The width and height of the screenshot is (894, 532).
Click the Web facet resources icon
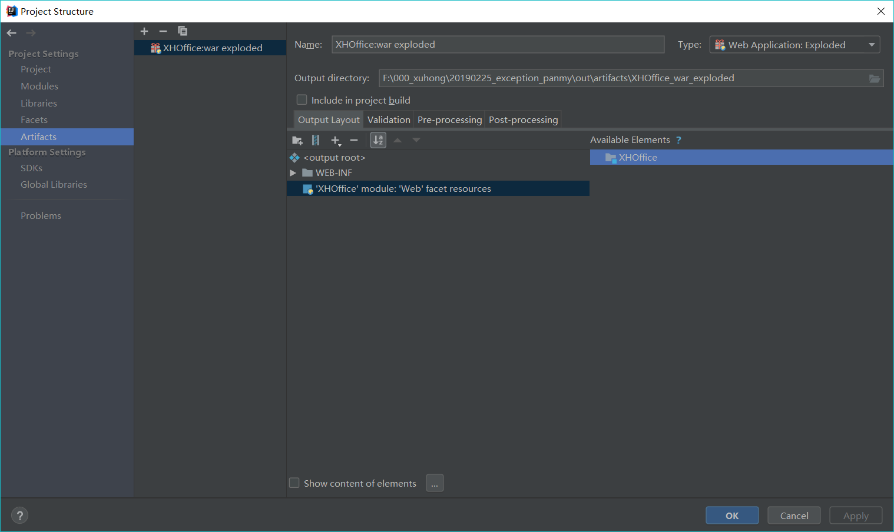(307, 189)
